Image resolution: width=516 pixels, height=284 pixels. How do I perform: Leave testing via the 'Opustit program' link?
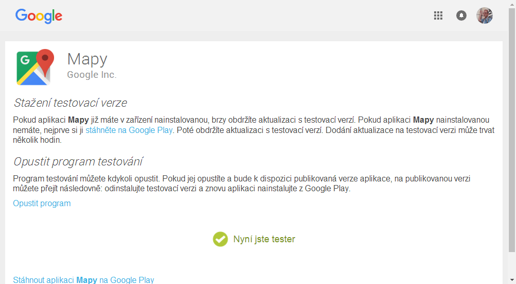42,203
